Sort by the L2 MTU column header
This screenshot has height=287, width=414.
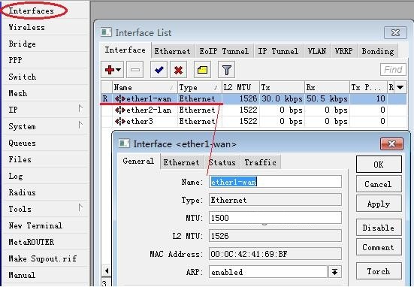point(240,87)
